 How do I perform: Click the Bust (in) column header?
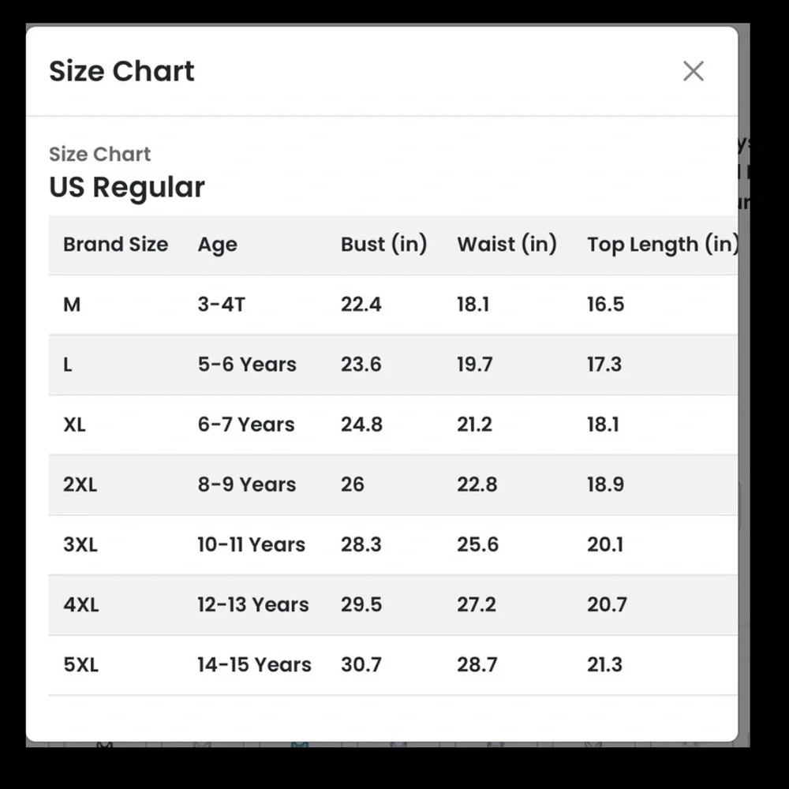[x=383, y=245]
